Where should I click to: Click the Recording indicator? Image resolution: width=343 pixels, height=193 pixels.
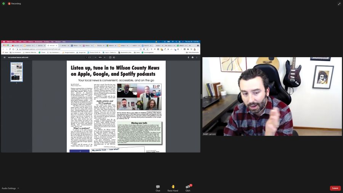(14, 3)
